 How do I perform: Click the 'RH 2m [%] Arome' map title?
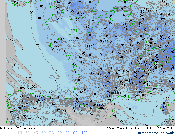coord(18,128)
